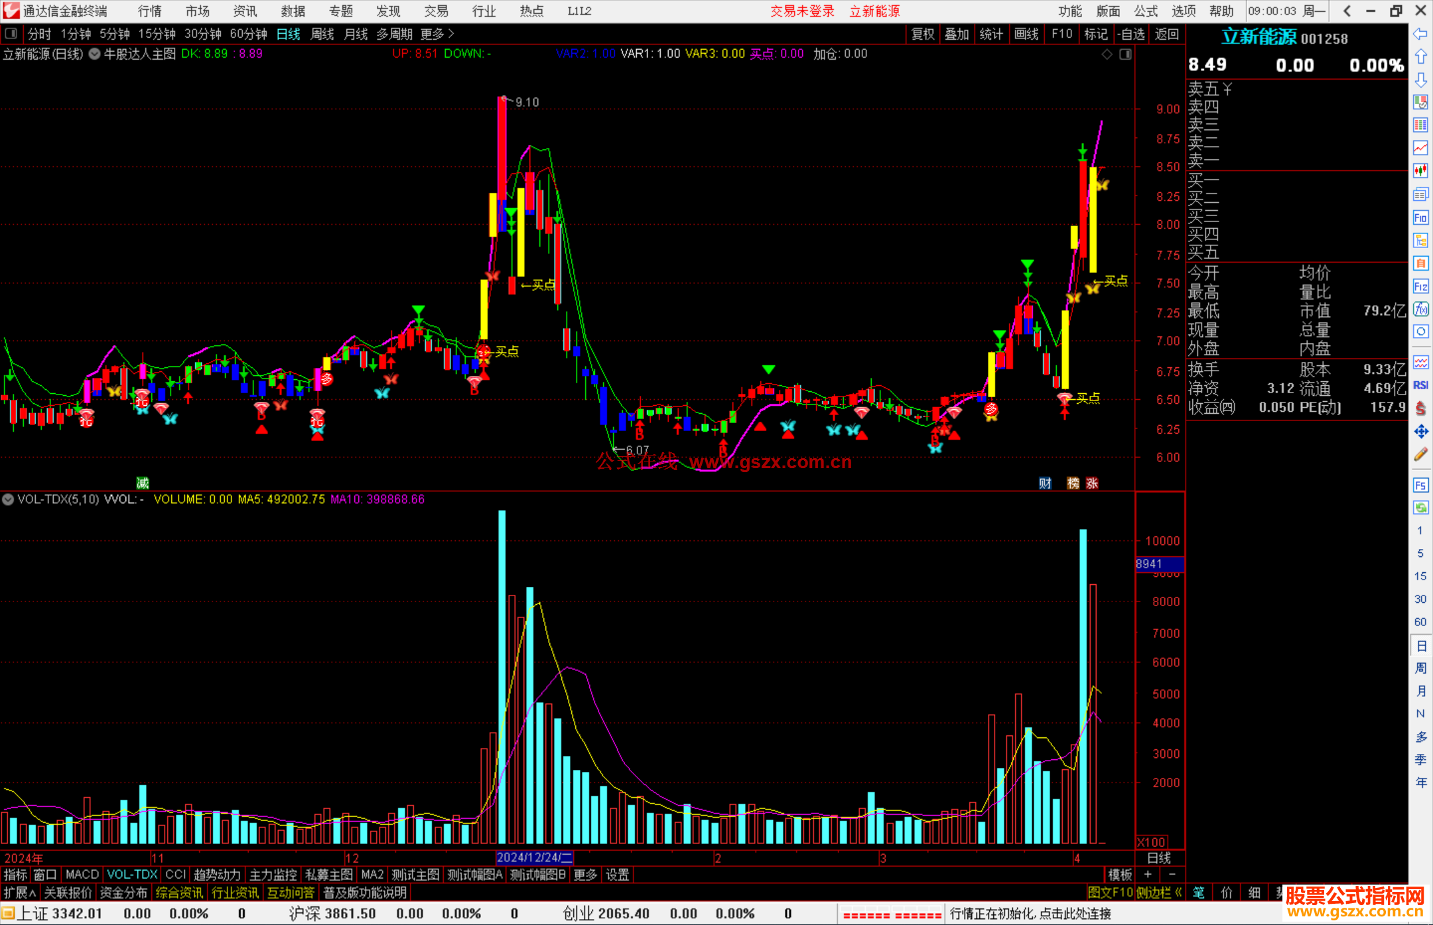Open the multi-window list icon

point(1420,194)
